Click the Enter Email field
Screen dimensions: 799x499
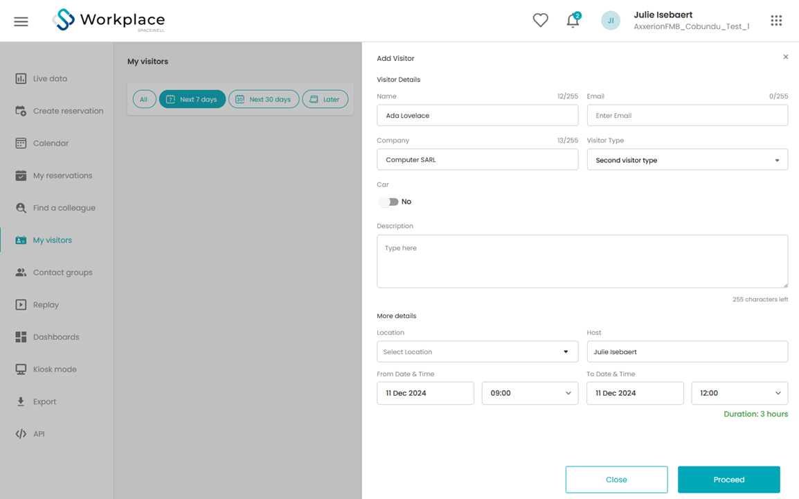click(688, 115)
